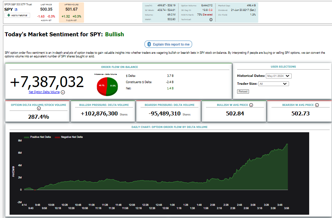This screenshot has height=218, width=332.
Task: Click Market Cap value 496.4 B
Action: click(x=251, y=6)
